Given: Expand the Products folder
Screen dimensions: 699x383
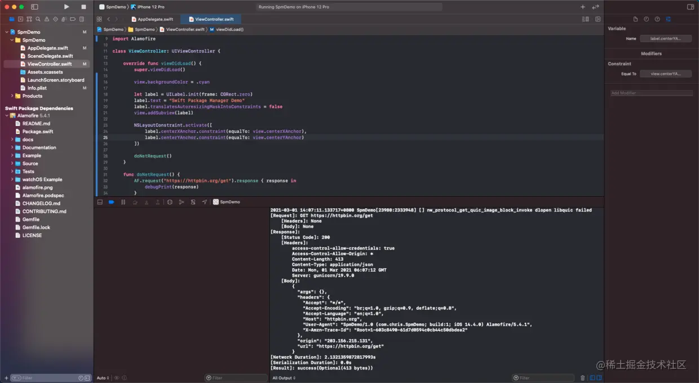Looking at the screenshot, I should [12, 96].
